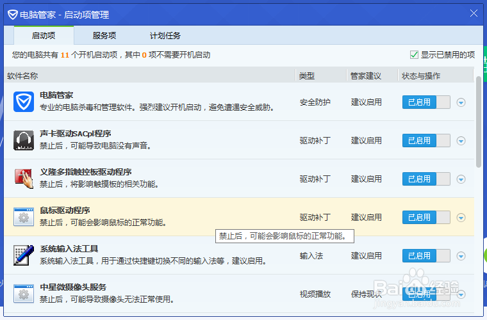Expand 系统输入法工具 options arrow
The height and width of the screenshot is (320, 487).
(x=461, y=256)
